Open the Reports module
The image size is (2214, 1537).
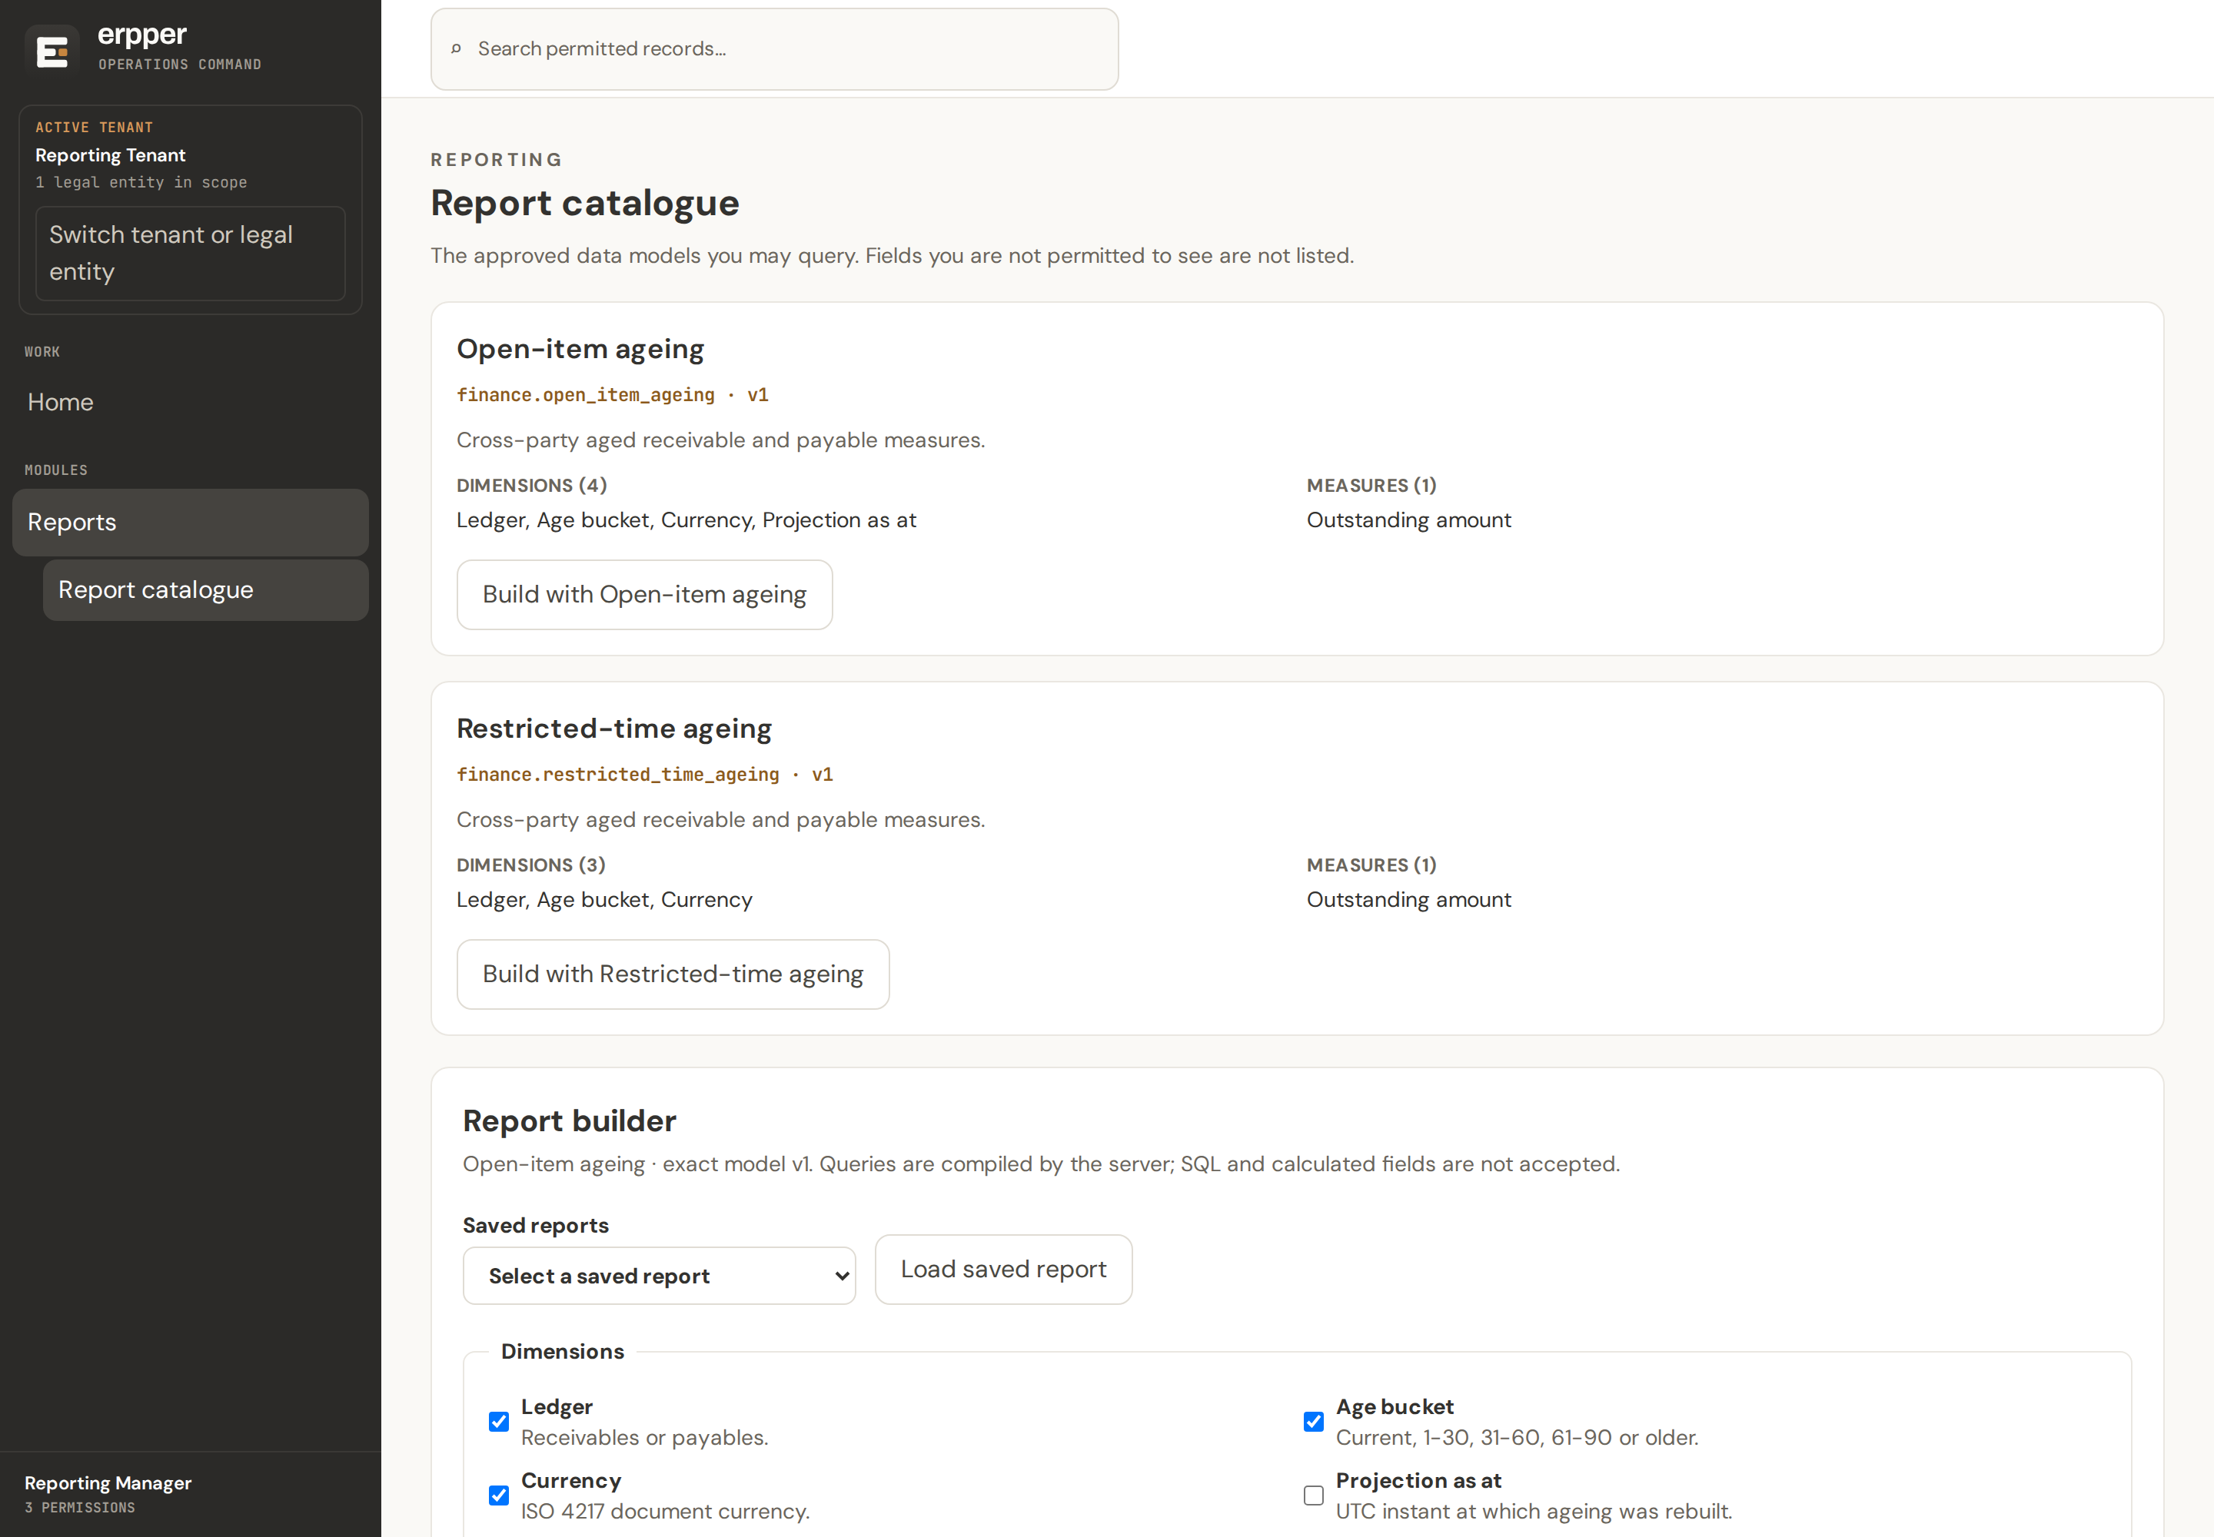tap(191, 522)
